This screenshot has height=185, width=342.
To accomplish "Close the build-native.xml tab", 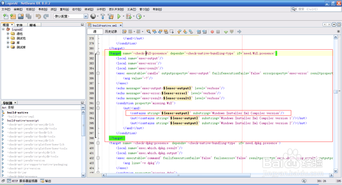I will coord(121,25).
